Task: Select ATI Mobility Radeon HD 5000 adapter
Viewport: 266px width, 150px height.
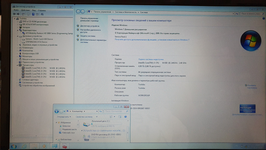Action: (49, 33)
